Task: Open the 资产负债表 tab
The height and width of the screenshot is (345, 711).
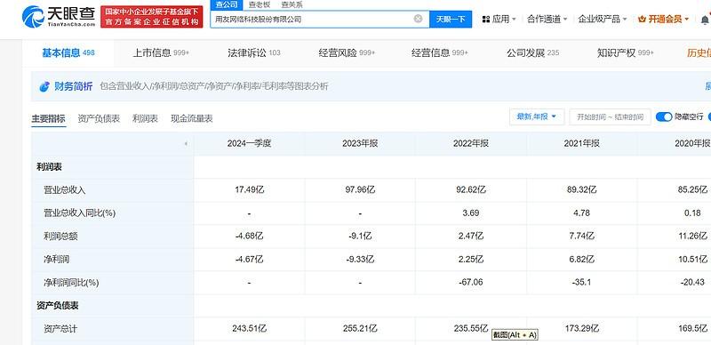Action: [99, 118]
